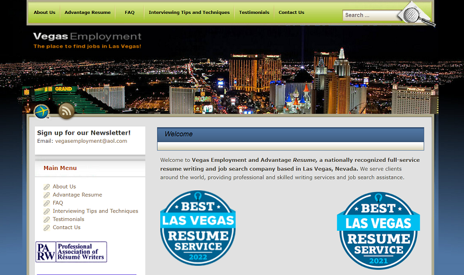Open the PARW association logo
464x275 pixels.
click(x=71, y=252)
